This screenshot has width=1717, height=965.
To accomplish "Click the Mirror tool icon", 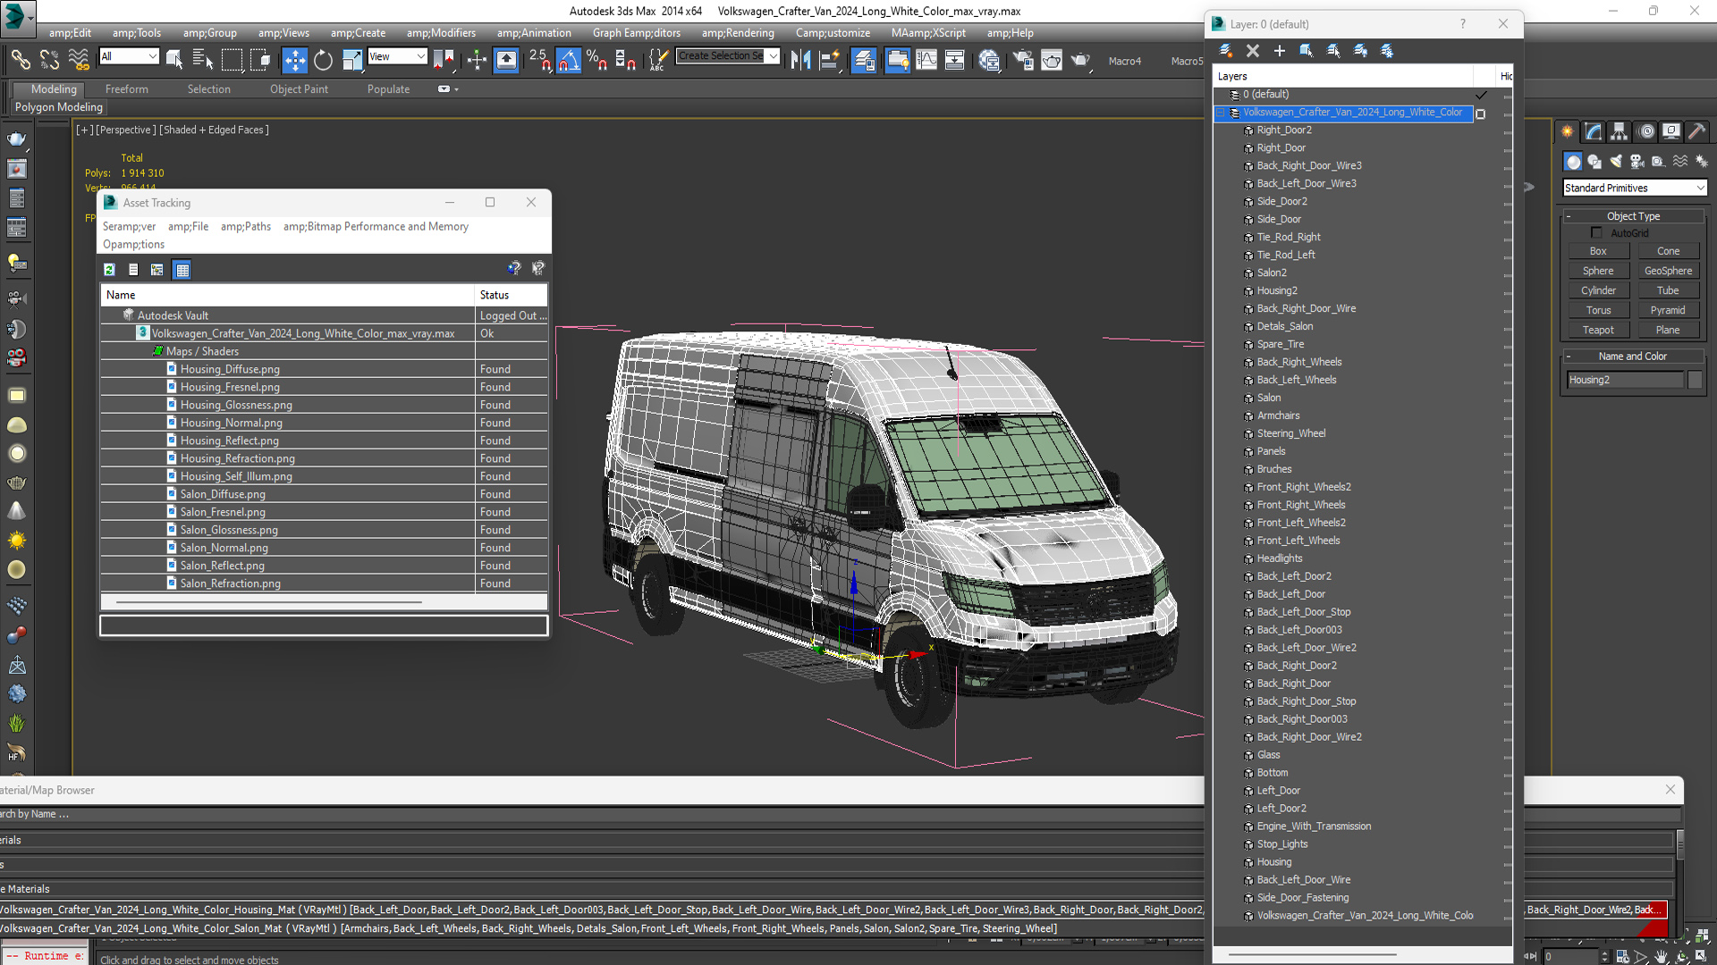I will pyautogui.click(x=800, y=59).
